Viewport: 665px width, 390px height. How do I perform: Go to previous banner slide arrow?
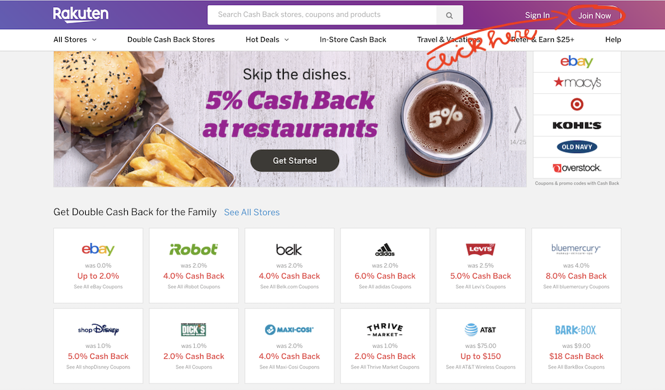coord(62,120)
